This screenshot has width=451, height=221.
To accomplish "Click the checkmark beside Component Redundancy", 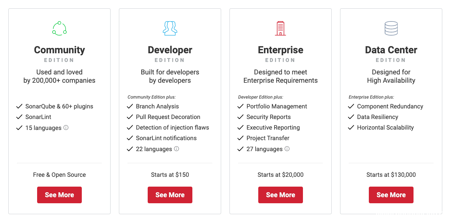I will tap(351, 106).
